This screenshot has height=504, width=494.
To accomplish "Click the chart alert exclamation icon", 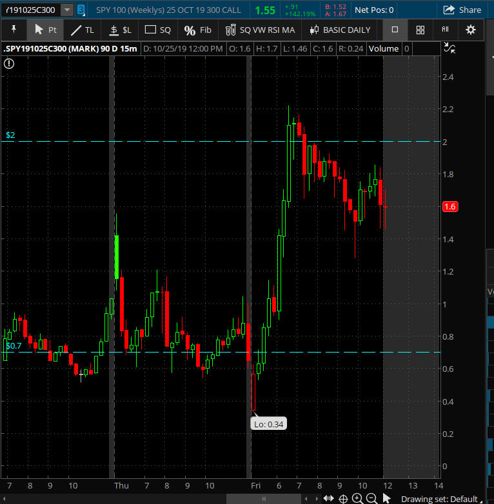I will 9,63.
